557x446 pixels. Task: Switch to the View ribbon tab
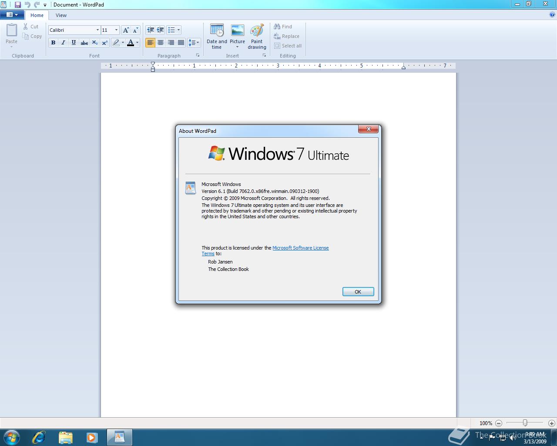tap(61, 15)
